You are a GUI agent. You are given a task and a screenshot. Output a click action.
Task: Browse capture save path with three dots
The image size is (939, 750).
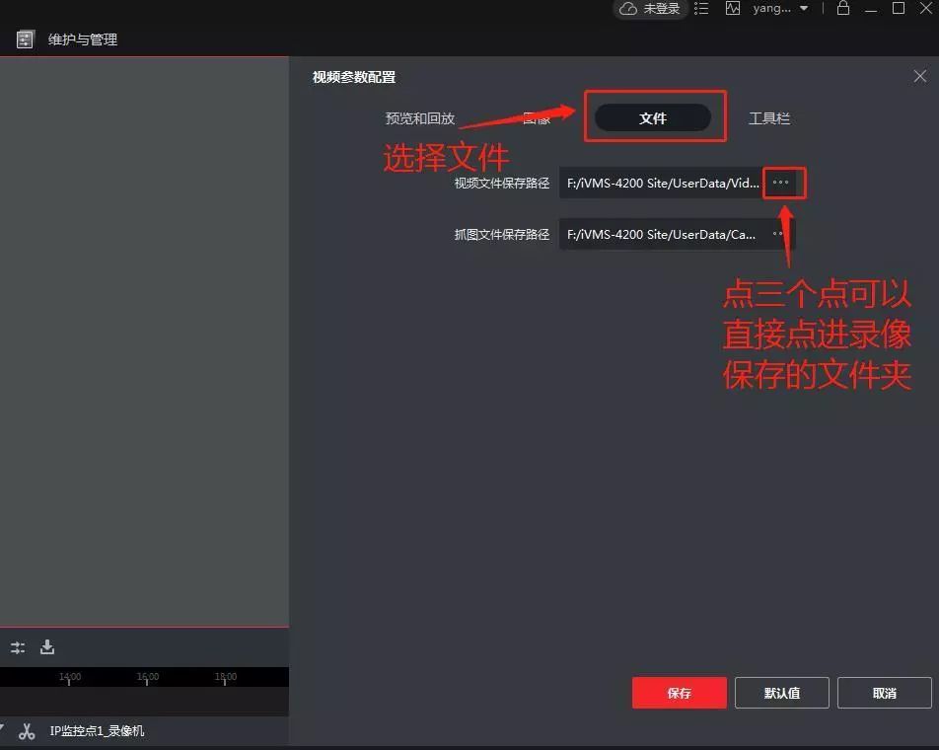point(779,234)
